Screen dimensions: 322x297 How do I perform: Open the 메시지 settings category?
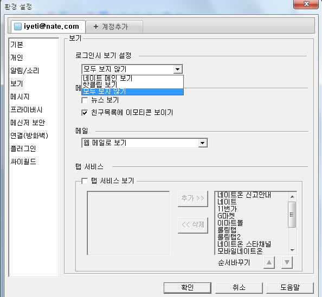pos(20,96)
